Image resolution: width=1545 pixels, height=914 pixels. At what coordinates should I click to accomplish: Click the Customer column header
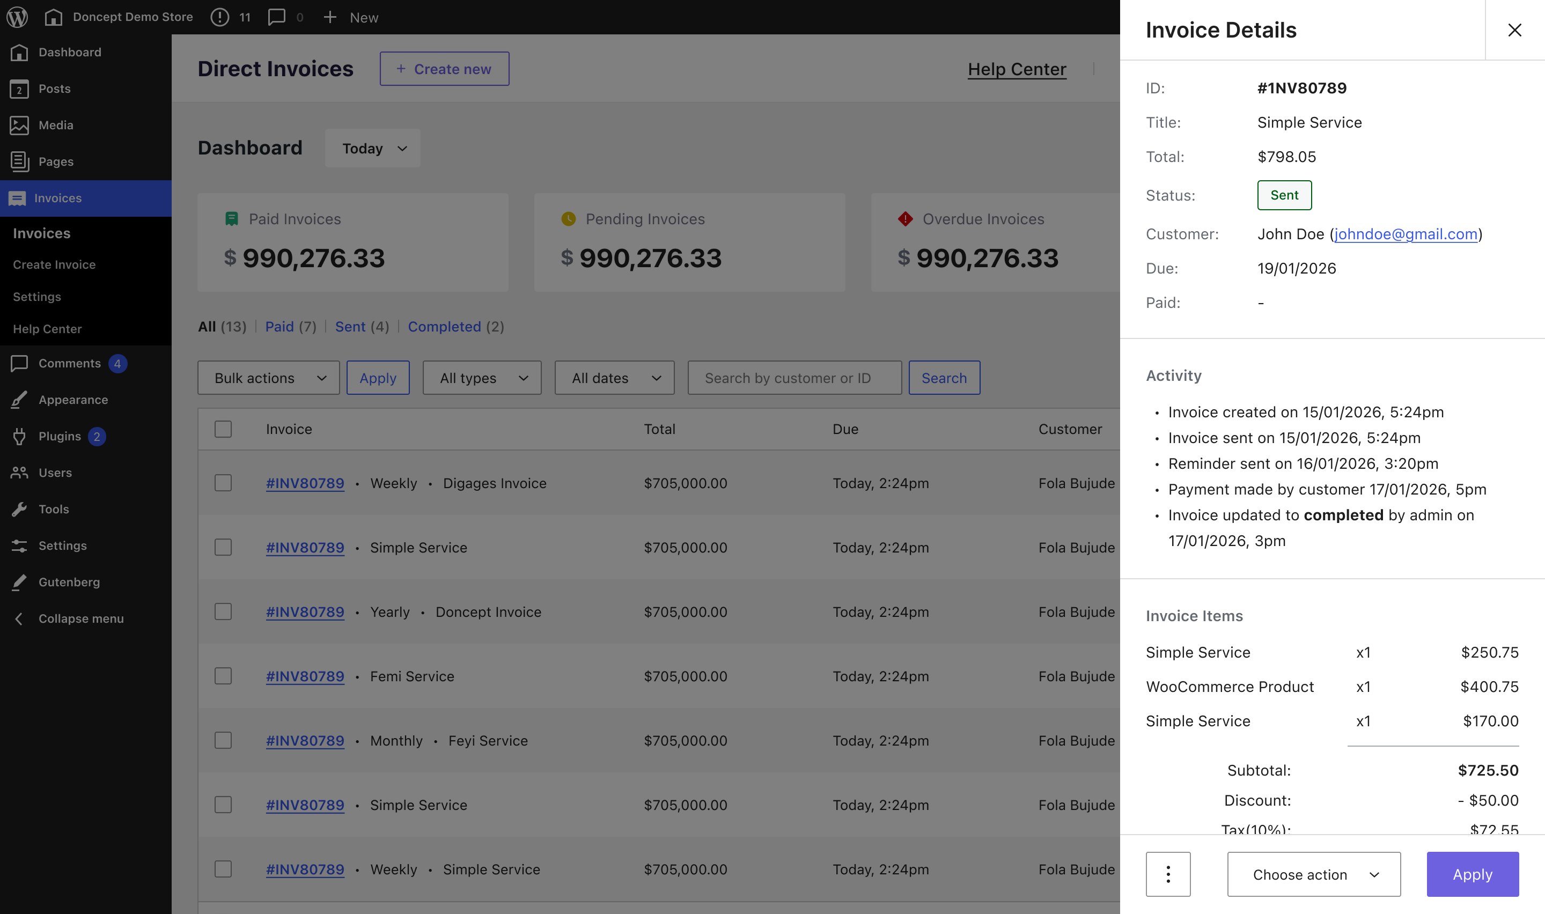point(1070,429)
